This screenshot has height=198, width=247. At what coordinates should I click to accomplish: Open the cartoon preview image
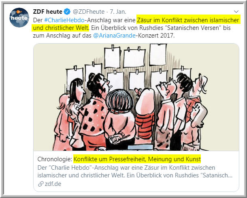(x=136, y=97)
